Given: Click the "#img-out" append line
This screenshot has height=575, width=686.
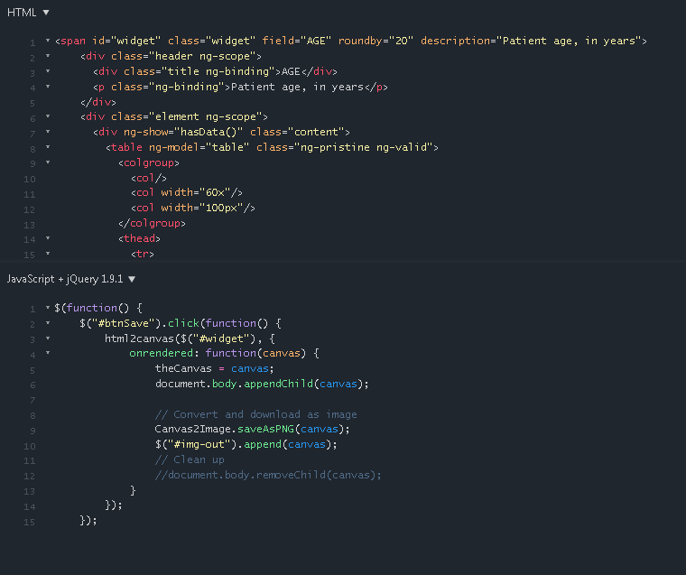Looking at the screenshot, I should [246, 445].
